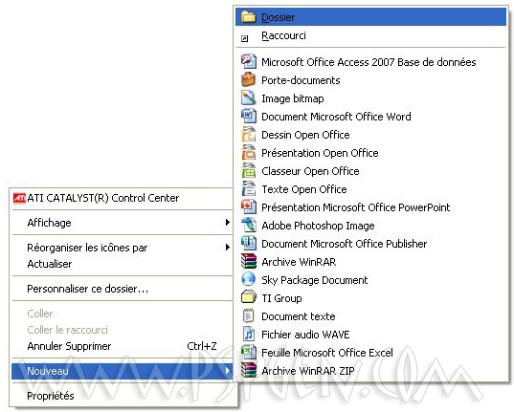Click the Adobe Photoshop Image icon

[x=249, y=225]
